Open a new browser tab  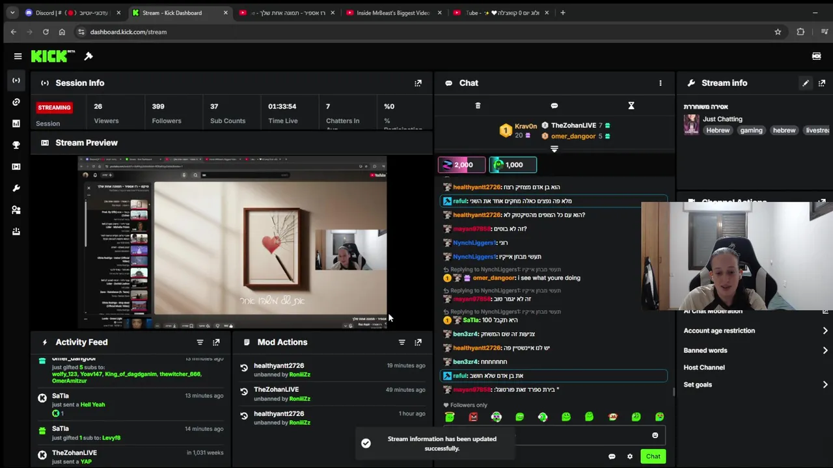(563, 12)
